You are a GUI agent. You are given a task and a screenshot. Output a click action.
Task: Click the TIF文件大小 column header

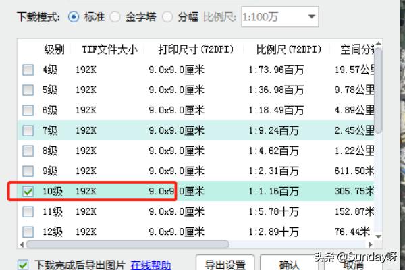[109, 49]
